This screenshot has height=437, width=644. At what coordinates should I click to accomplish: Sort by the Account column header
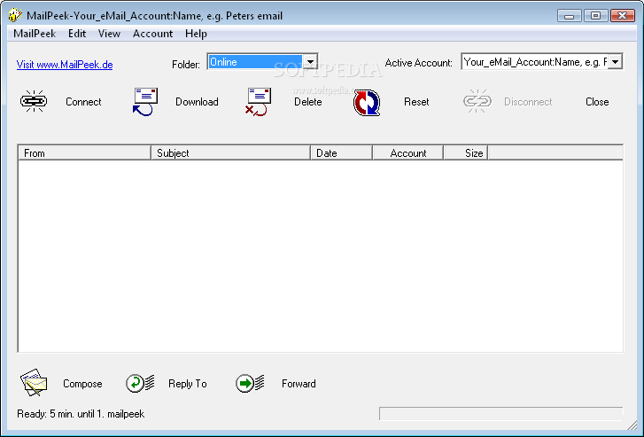(407, 153)
